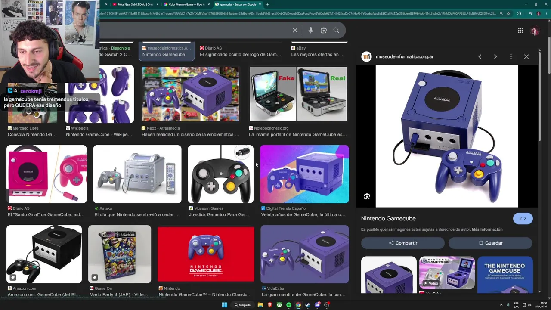The image size is (551, 310).
Task: Open Wikipedia purple controllers thumbnail
Action: pyautogui.click(x=99, y=94)
